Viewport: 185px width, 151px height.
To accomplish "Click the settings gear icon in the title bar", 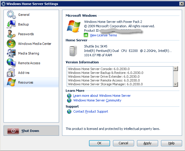I will tap(3, 4).
